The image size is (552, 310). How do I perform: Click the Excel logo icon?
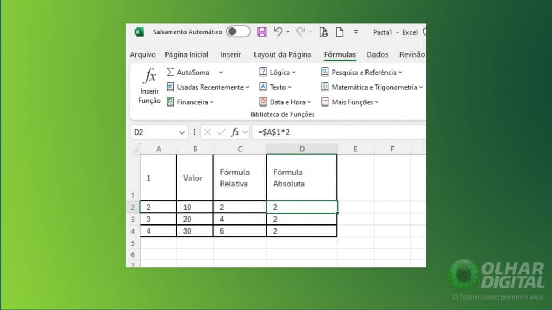(139, 32)
